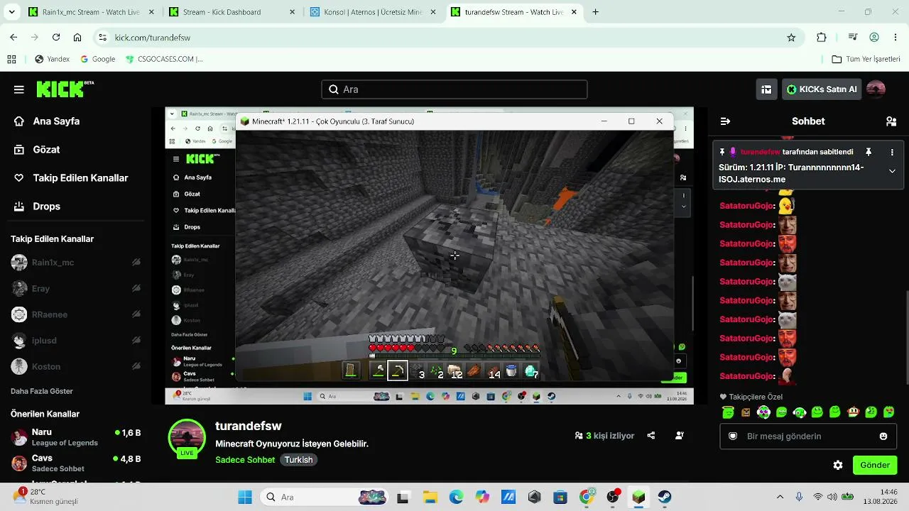The image size is (909, 511).
Task: Unpin the pinned chat message
Action: point(868,152)
